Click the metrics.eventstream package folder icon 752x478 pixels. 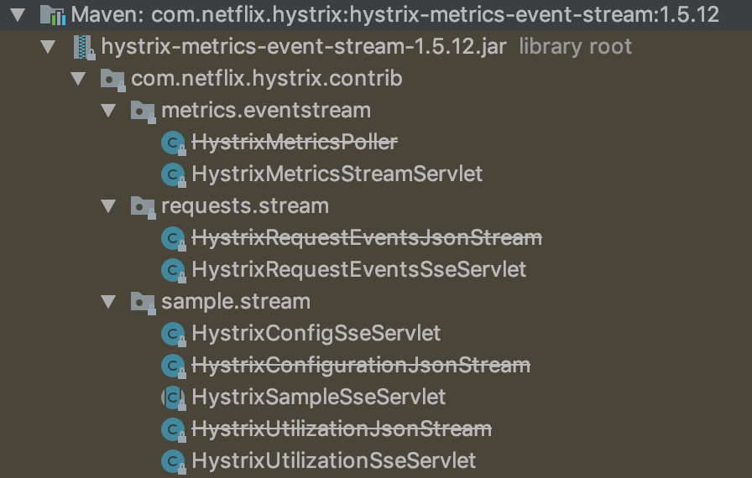click(143, 112)
